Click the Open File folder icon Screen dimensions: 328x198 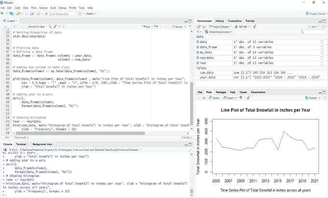click(x=18, y=14)
